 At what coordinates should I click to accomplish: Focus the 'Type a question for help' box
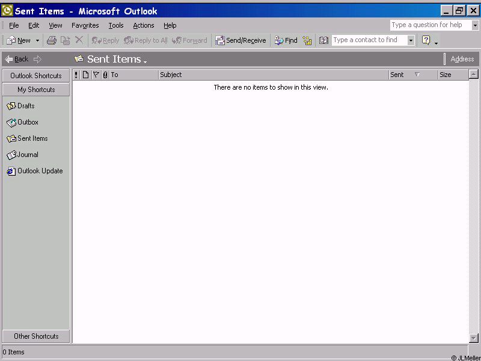[430, 25]
